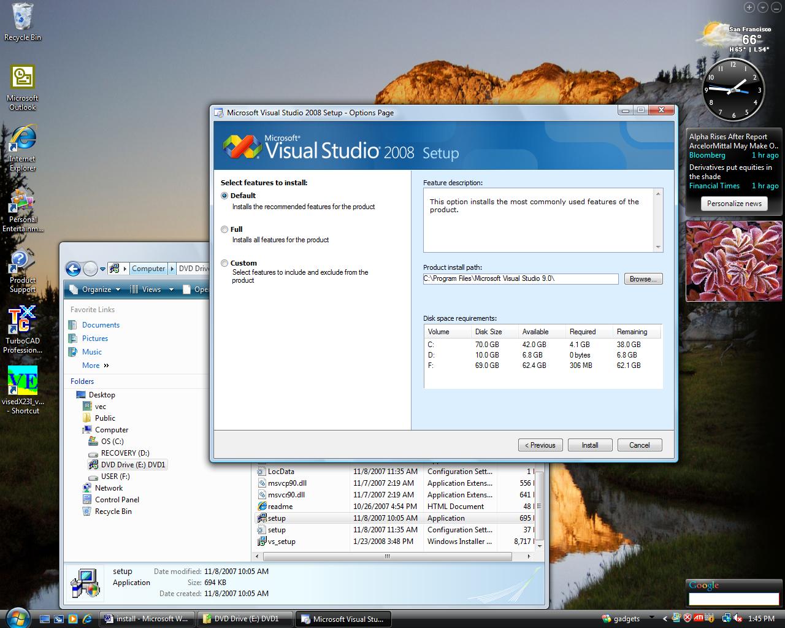
Task: Select the Default installation radio button
Action: click(x=224, y=196)
